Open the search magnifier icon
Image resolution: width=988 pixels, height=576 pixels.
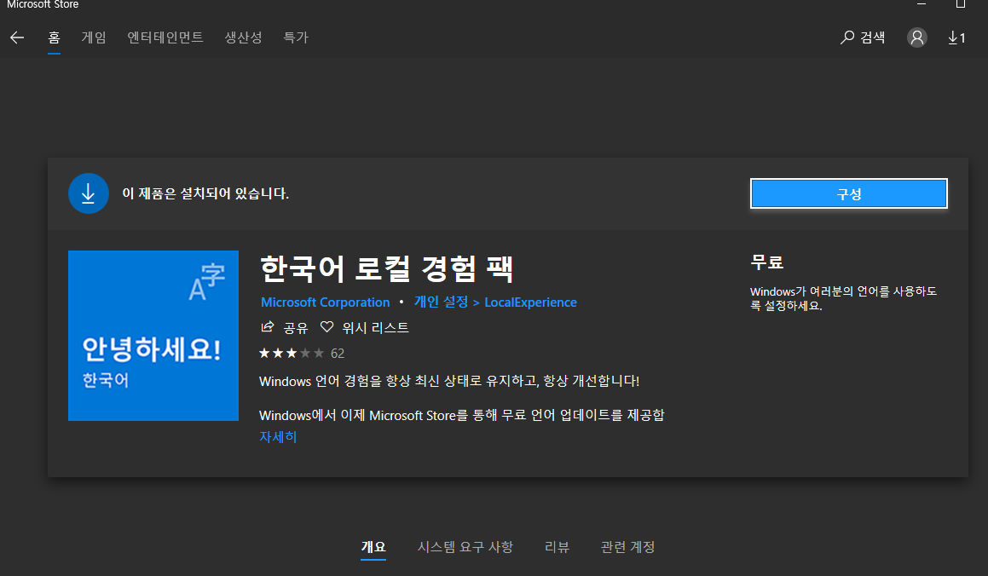(847, 37)
